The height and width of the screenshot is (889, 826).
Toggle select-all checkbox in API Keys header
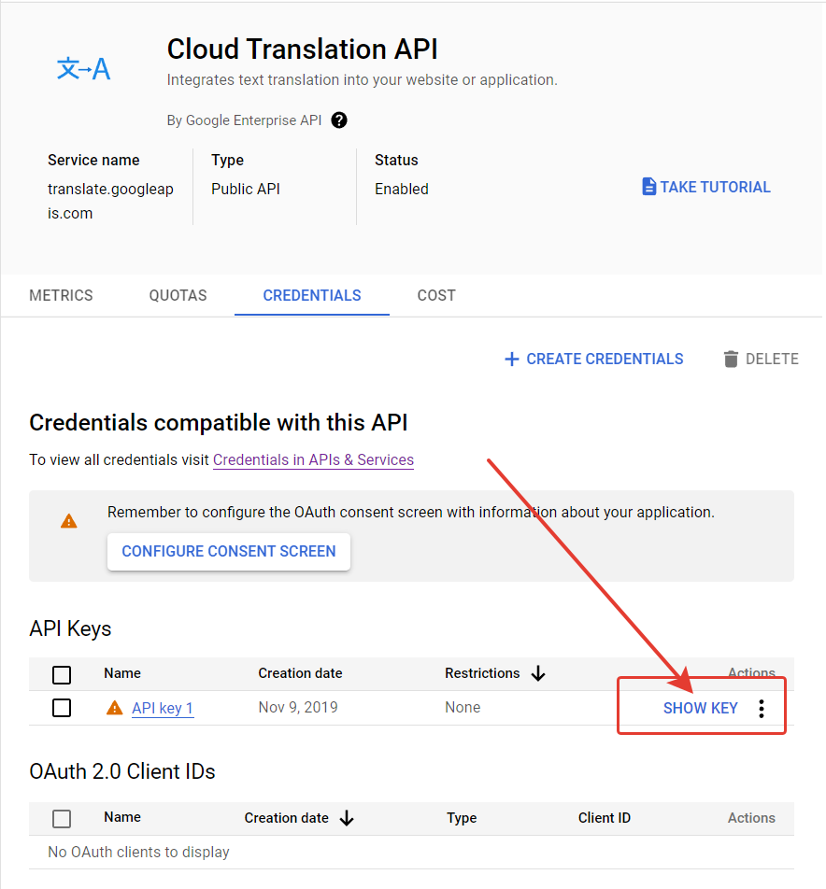(x=62, y=674)
